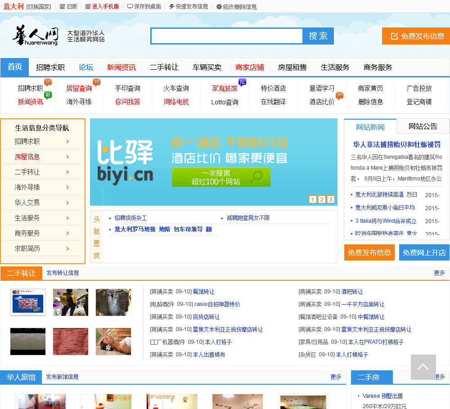This screenshot has height=409, width=450.
Task: Open news 3 Italia将与Wind合并成立
Action: (386, 221)
